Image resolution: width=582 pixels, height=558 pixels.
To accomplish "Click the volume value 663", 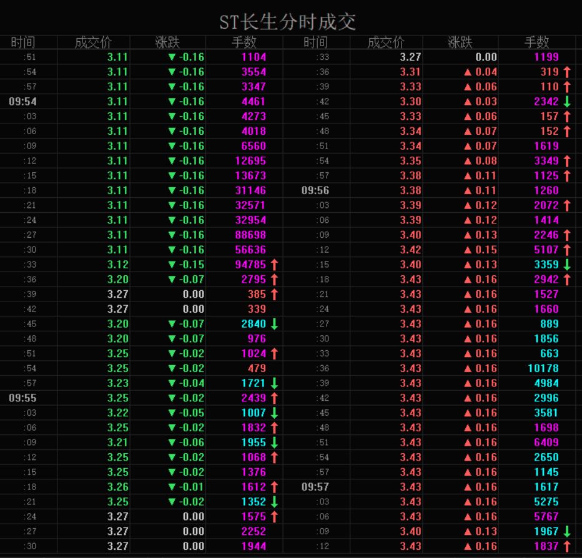I will point(550,353).
